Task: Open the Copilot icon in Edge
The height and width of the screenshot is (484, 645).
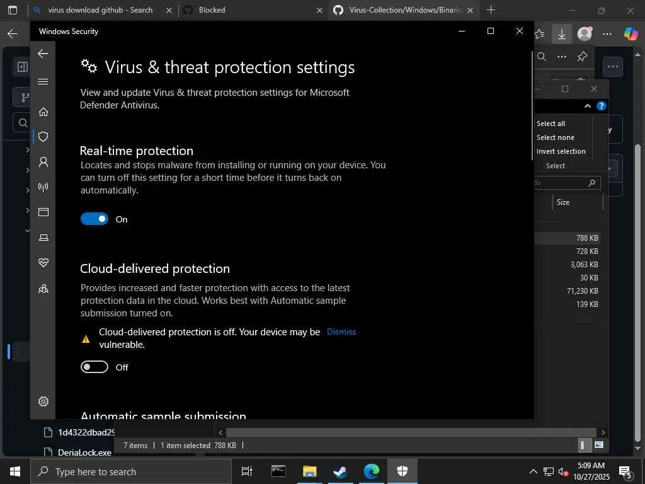Action: tap(631, 34)
